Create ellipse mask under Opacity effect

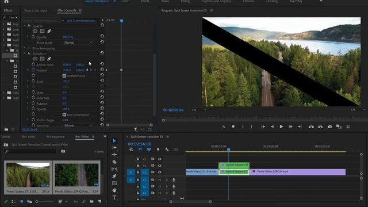pos(35,31)
